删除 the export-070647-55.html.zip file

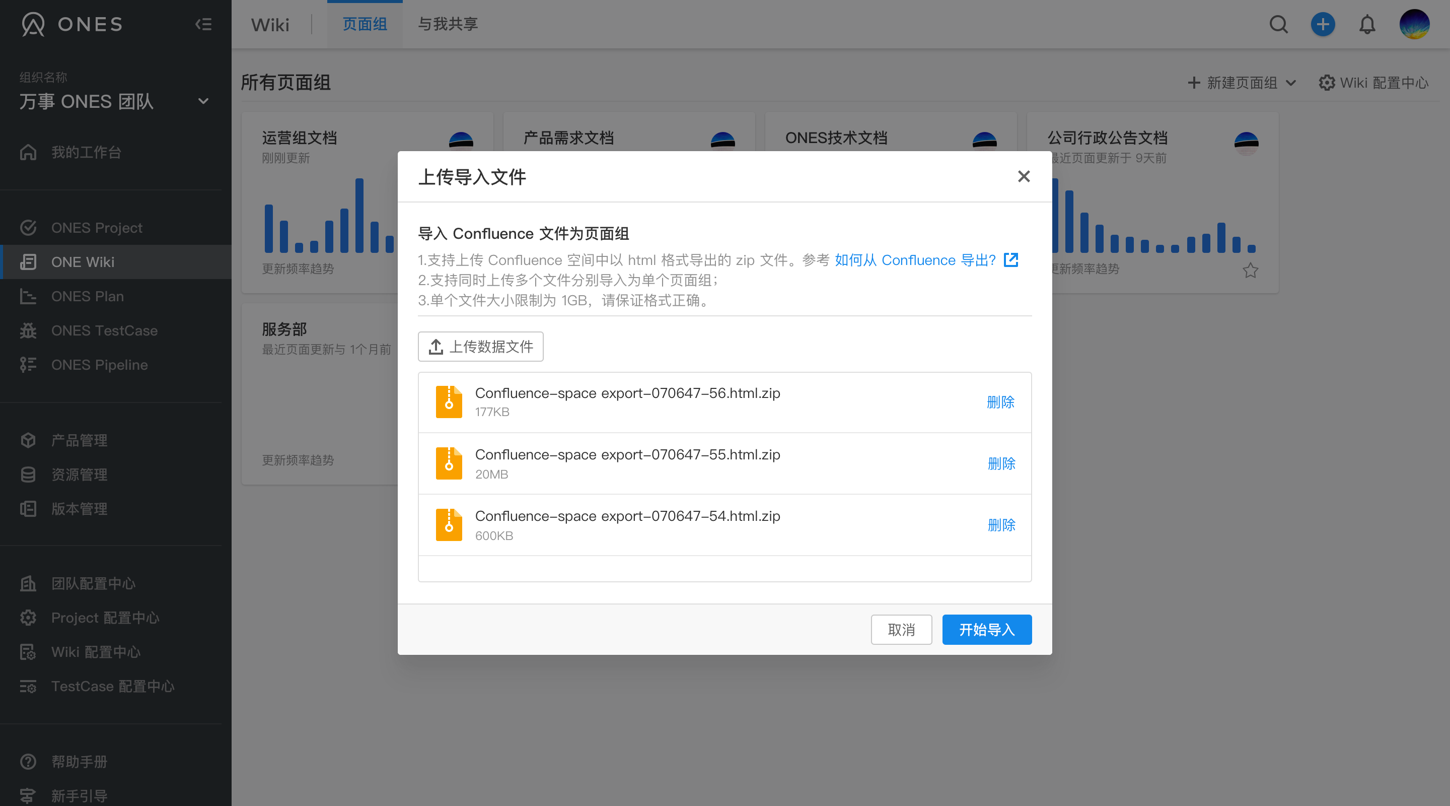[x=1001, y=463]
